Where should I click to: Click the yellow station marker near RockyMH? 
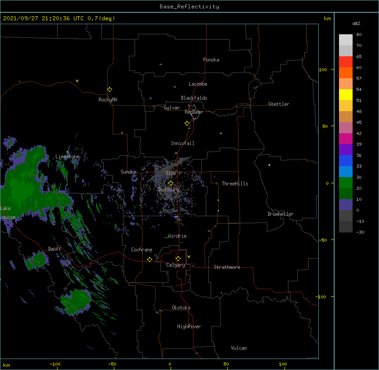[x=110, y=89]
